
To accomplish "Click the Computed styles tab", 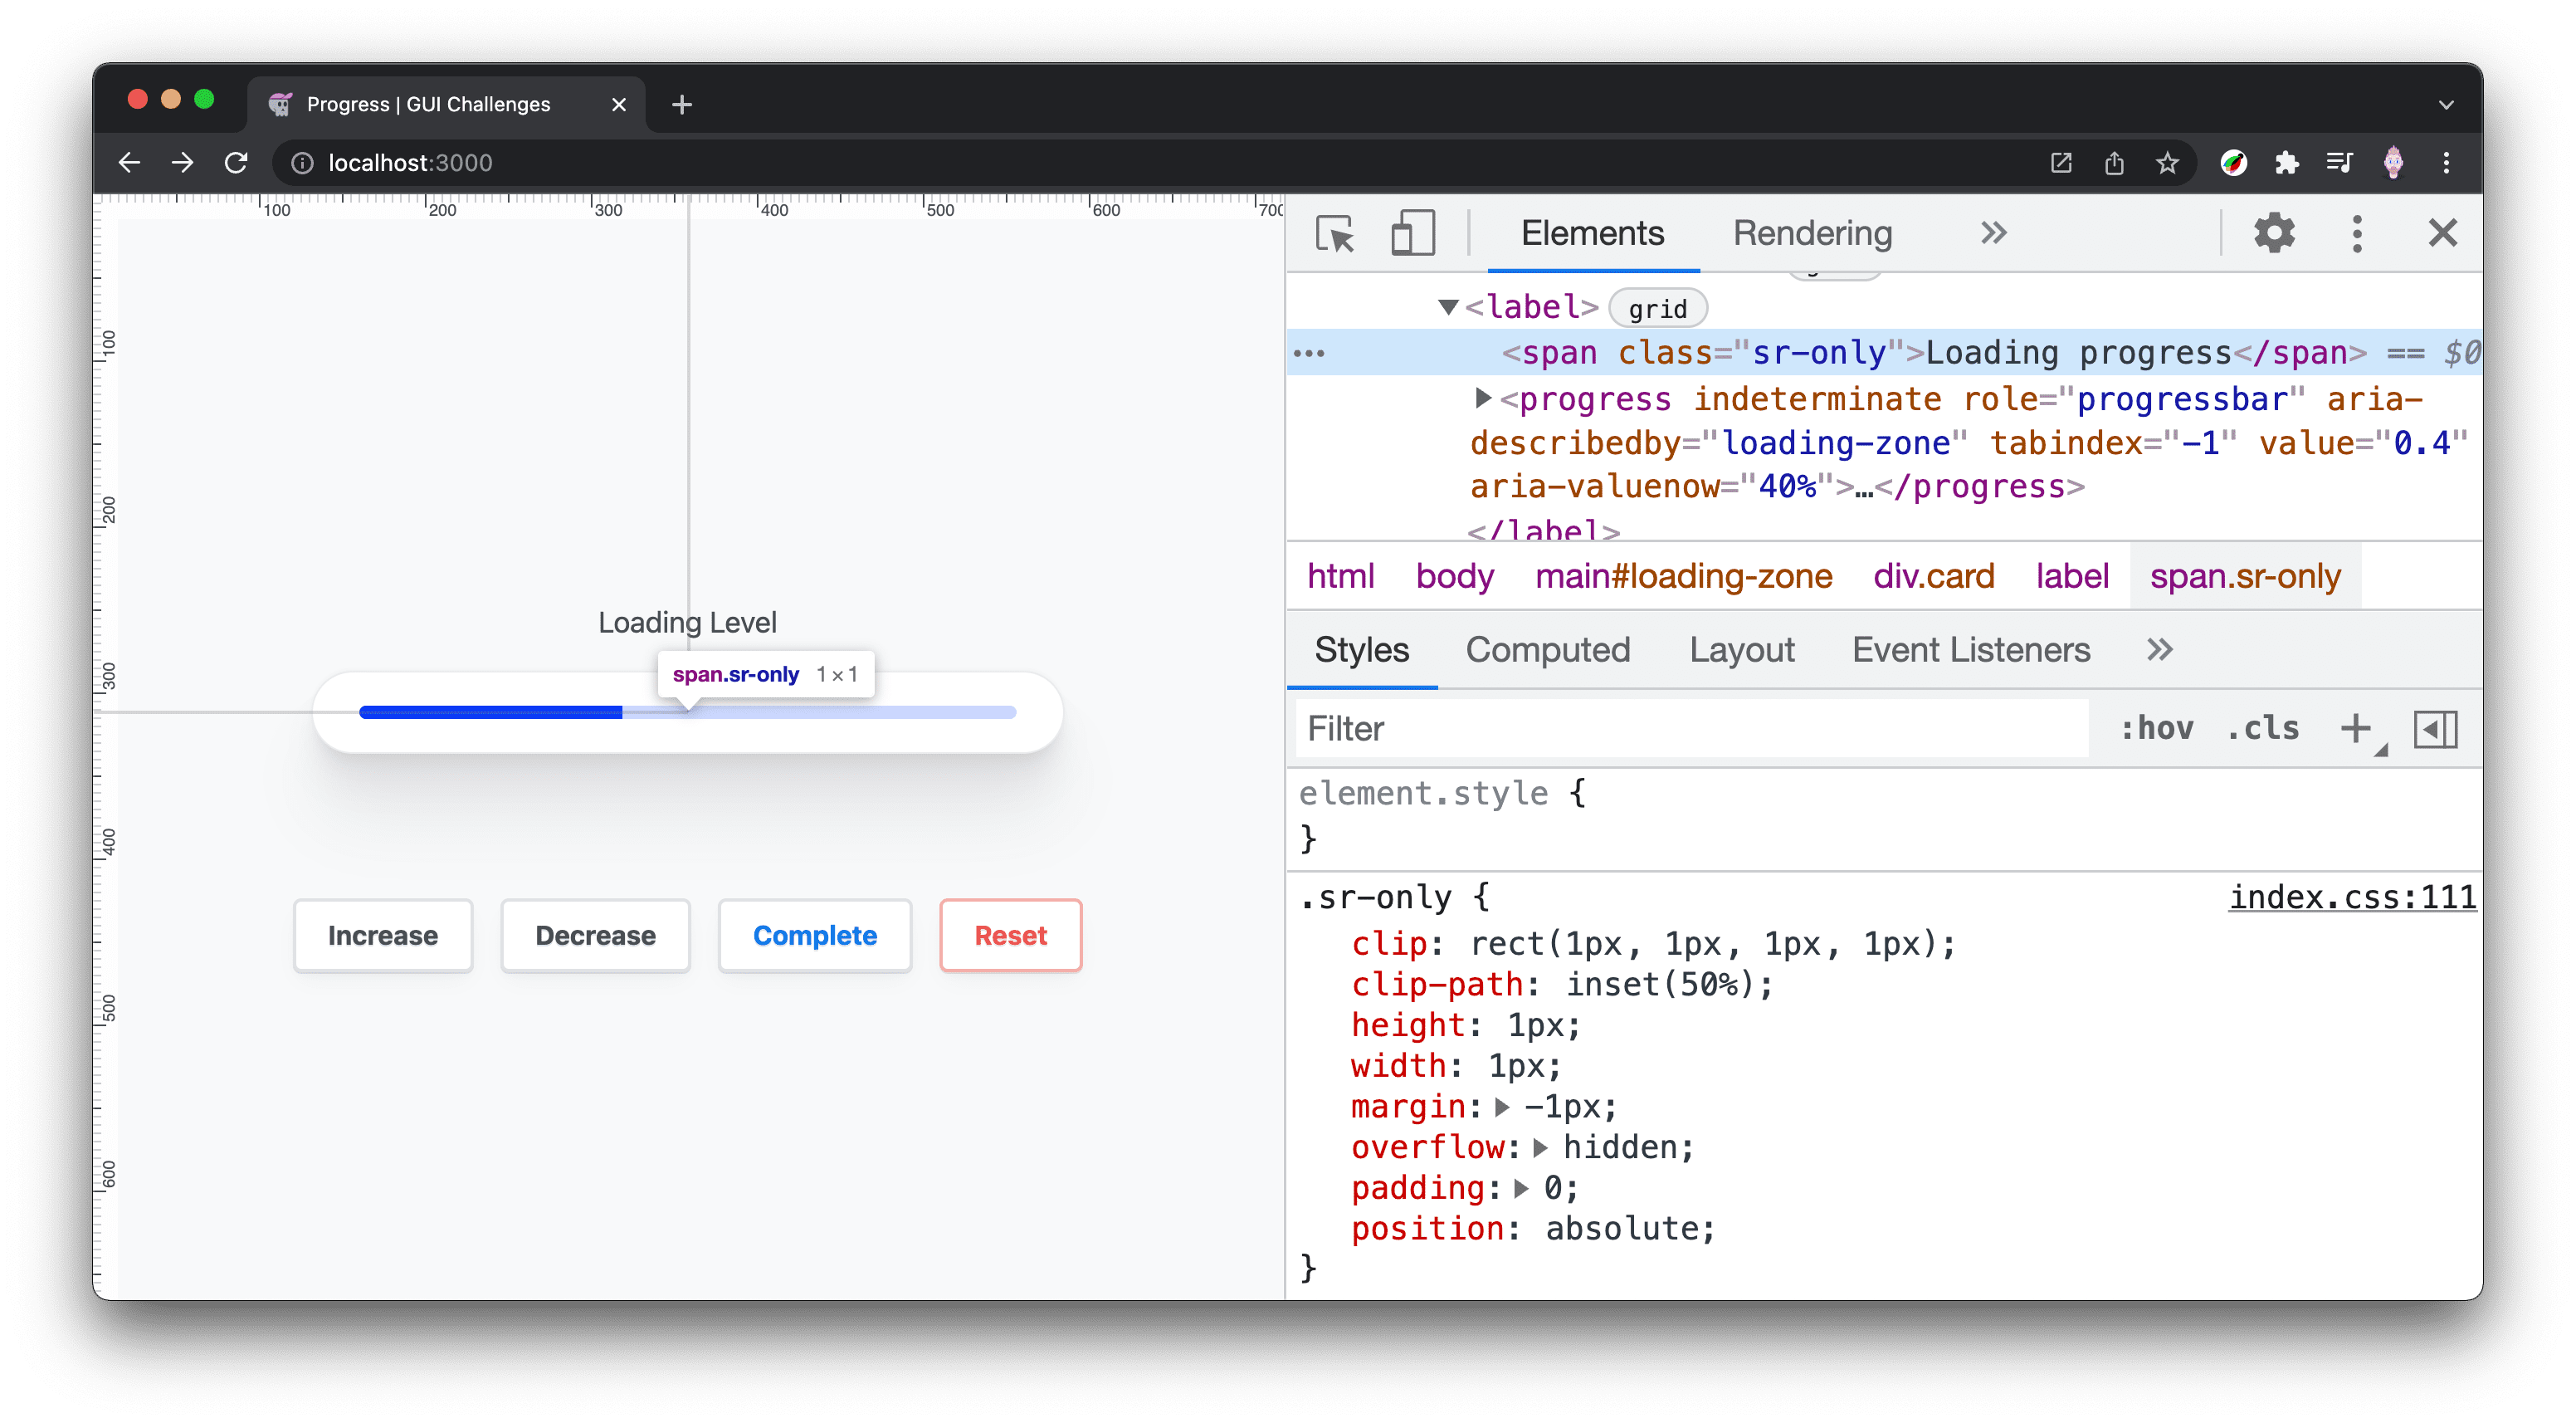I will (1548, 650).
